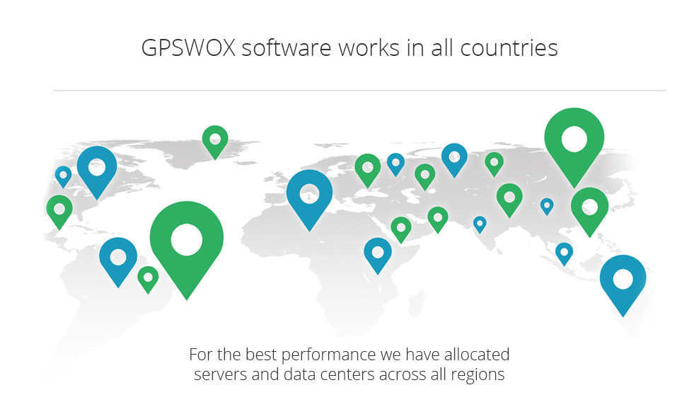This screenshot has width=699, height=419.
Task: Select the largest green pin over South America
Action: click(187, 240)
